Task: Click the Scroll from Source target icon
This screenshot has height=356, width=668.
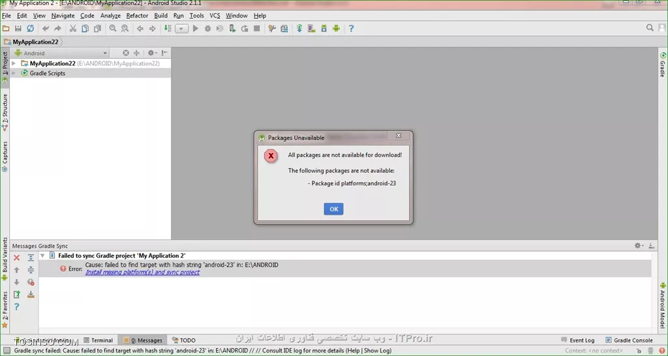Action: (126, 53)
